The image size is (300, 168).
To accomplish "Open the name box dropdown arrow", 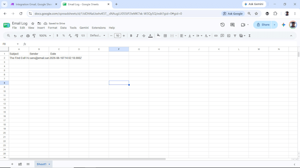I will coord(18,44).
